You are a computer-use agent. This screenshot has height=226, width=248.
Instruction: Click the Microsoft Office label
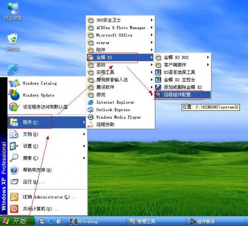click(x=114, y=35)
